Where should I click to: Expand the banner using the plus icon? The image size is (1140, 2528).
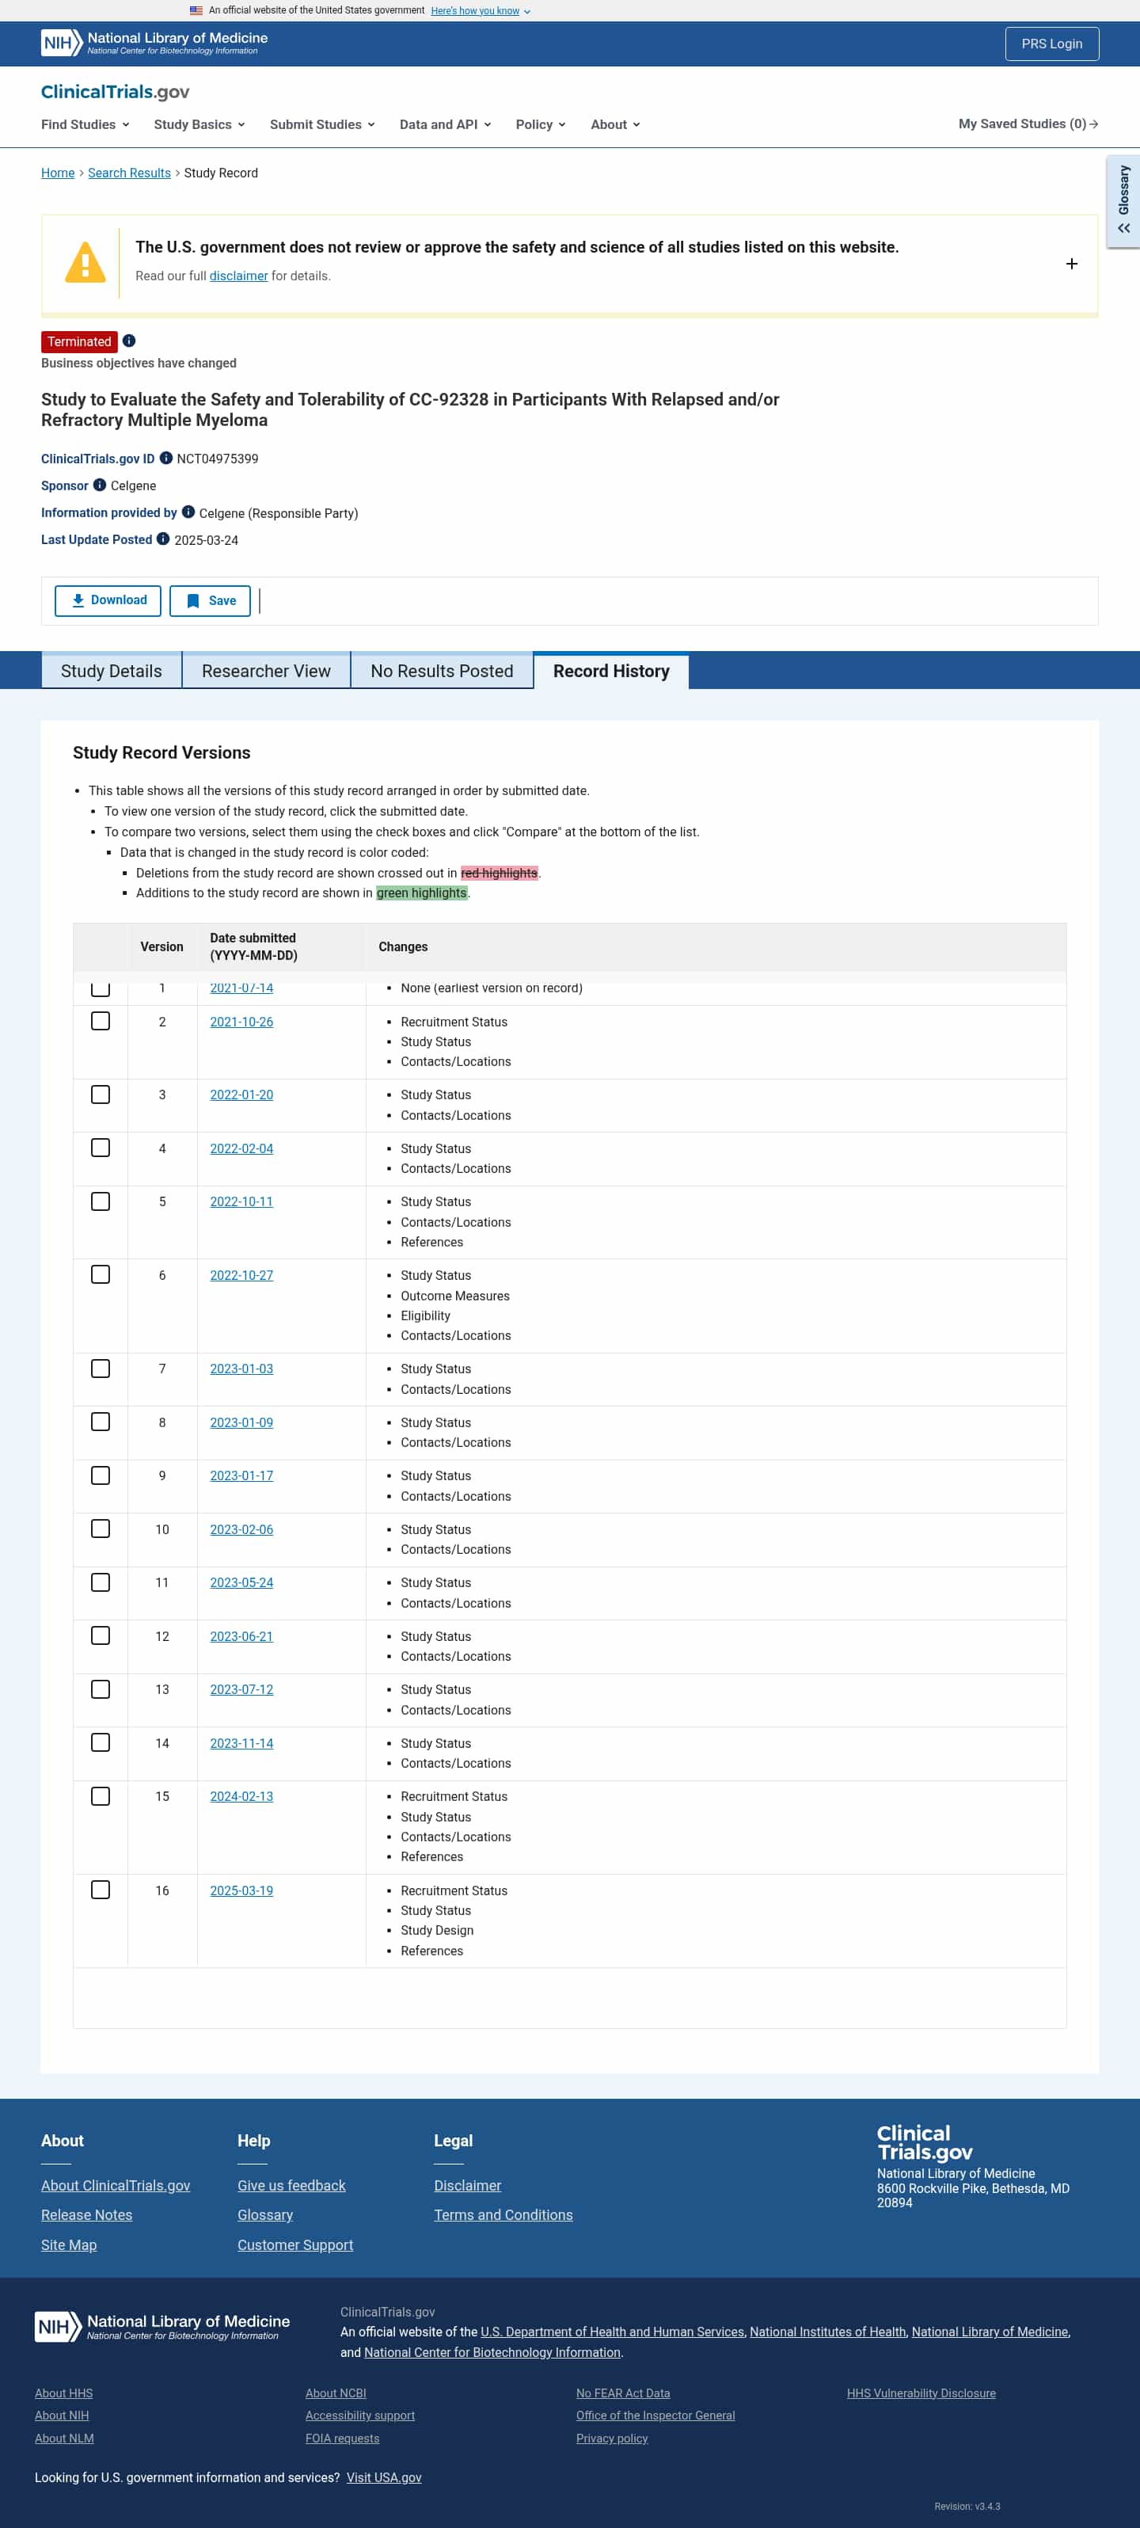pos(1070,263)
